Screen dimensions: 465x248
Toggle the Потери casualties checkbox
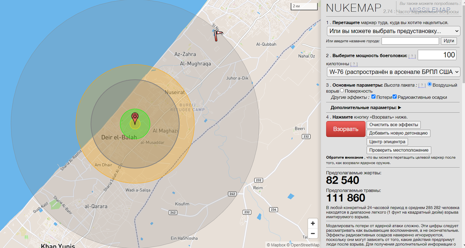(x=374, y=97)
